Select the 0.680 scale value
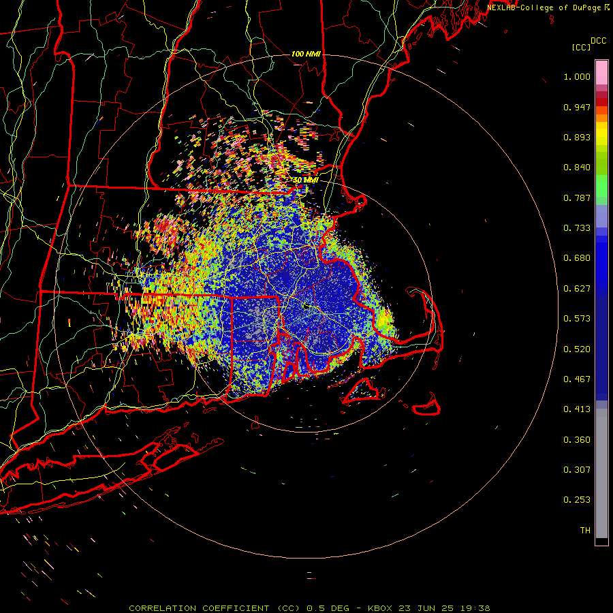Viewport: 613px width, 613px height. pyautogui.click(x=577, y=258)
